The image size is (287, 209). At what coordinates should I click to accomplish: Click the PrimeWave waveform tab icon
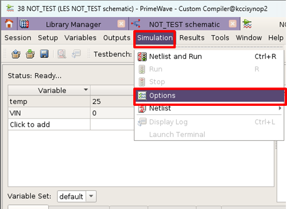pyautogui.click(x=247, y=24)
